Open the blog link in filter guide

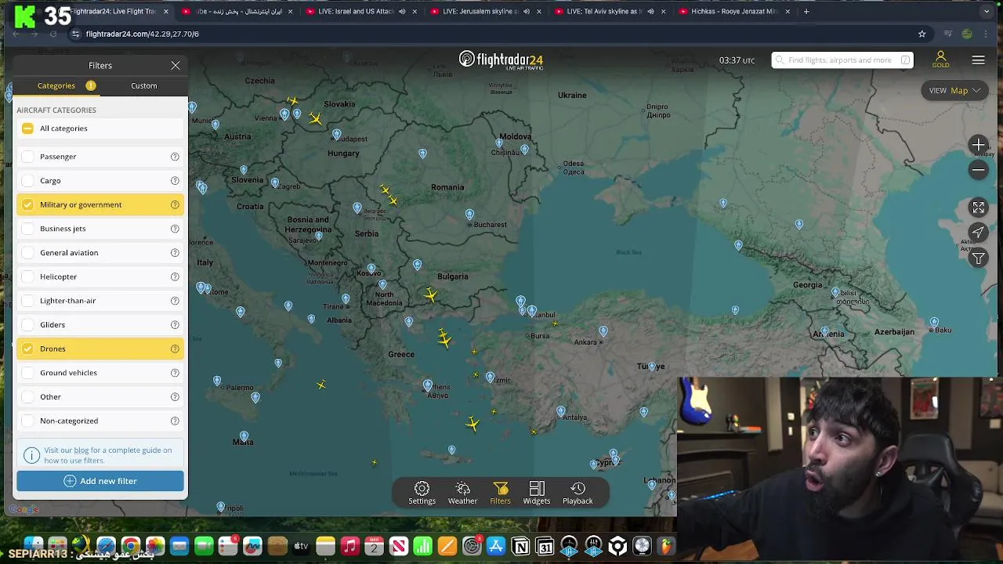point(81,450)
